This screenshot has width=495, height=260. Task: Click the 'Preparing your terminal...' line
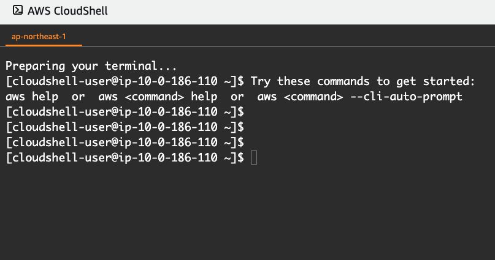[x=91, y=66]
